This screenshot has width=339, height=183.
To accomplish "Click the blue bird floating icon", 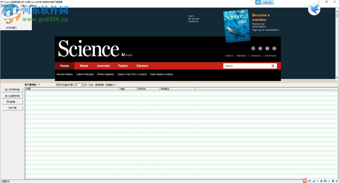I will tap(314, 9).
